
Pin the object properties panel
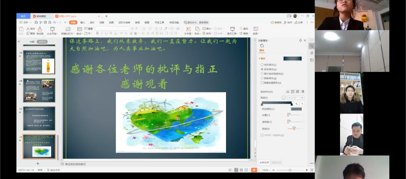coord(300,41)
